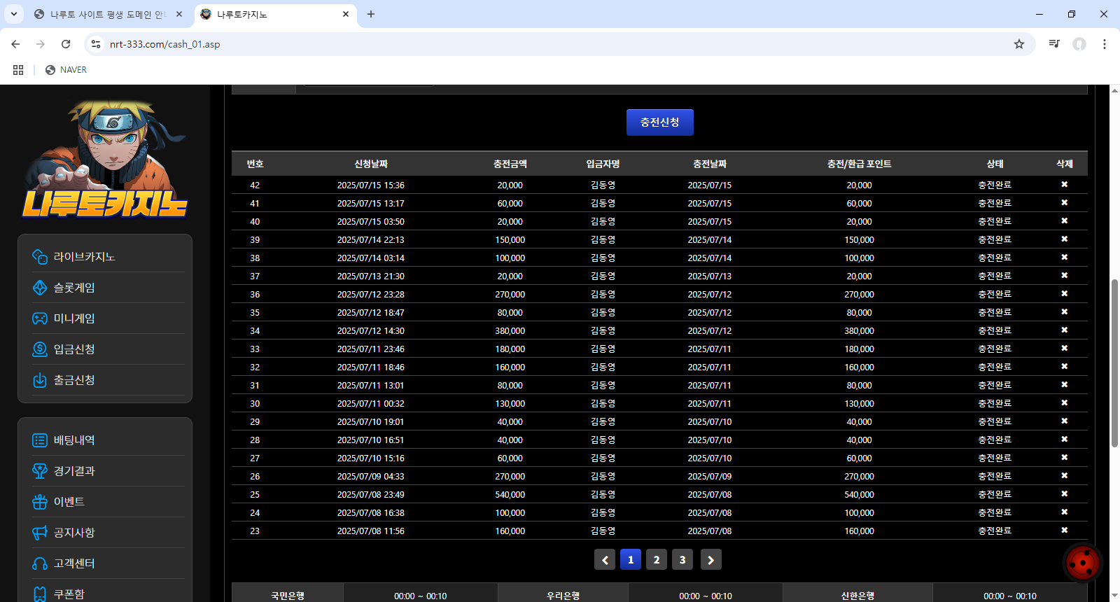Click the 충전/환급 포인트 column header

coord(859,164)
